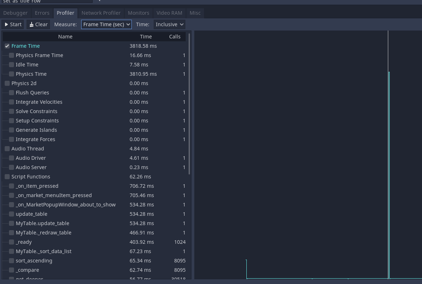Screen dimensions: 422x284
Task: Check the Audio Thread checkbox
Action: 7,149
